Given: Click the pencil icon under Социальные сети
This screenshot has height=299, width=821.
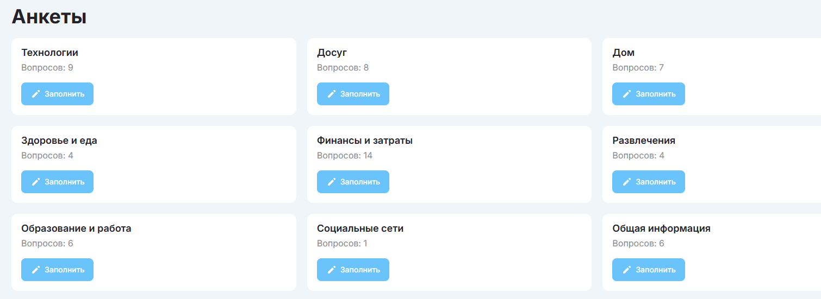Looking at the screenshot, I should [332, 270].
